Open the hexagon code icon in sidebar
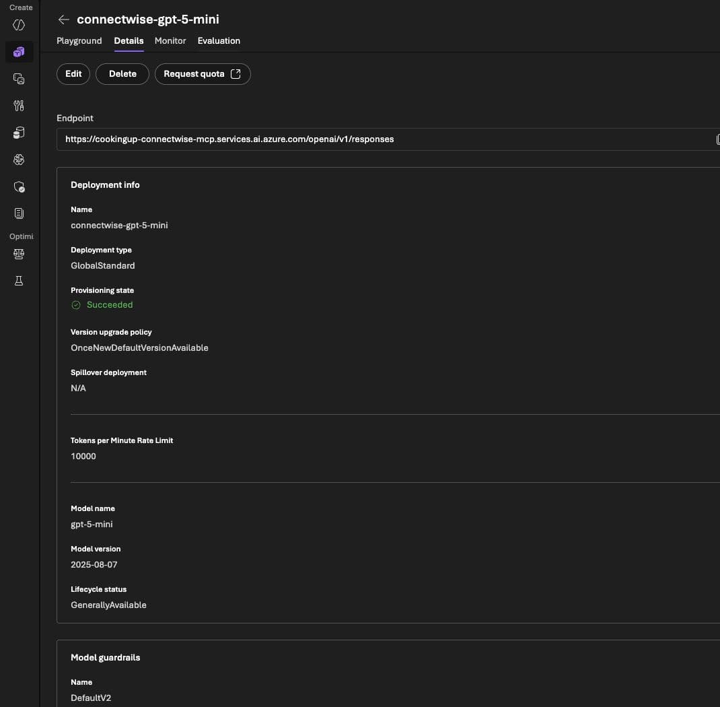The width and height of the screenshot is (720, 707). (x=19, y=25)
